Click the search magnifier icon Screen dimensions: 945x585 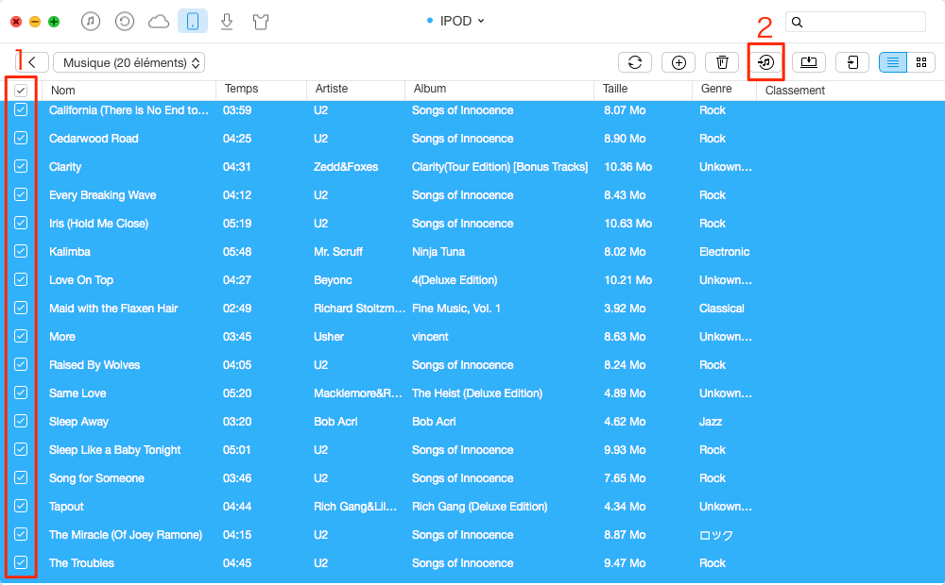[797, 23]
